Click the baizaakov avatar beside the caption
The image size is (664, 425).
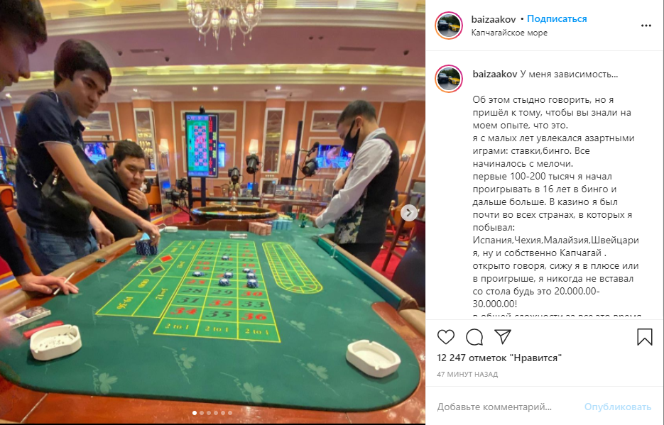click(448, 79)
